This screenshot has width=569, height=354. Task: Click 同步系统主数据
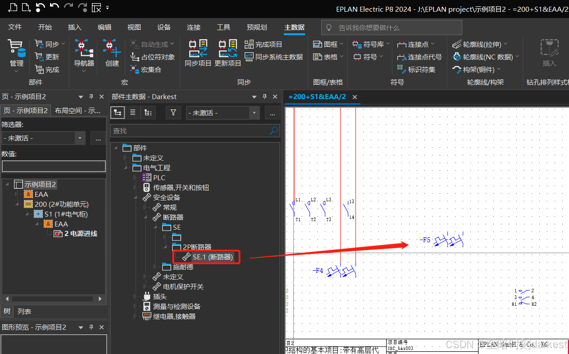pyautogui.click(x=274, y=57)
